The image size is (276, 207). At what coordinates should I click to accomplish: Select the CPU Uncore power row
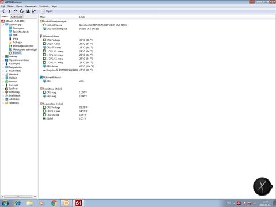click(64, 115)
